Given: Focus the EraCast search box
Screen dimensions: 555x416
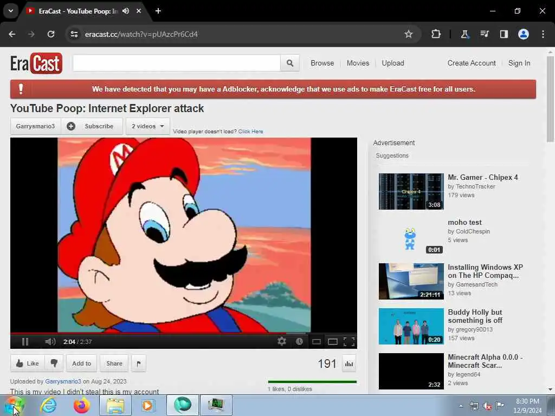Looking at the screenshot, I should (x=177, y=63).
